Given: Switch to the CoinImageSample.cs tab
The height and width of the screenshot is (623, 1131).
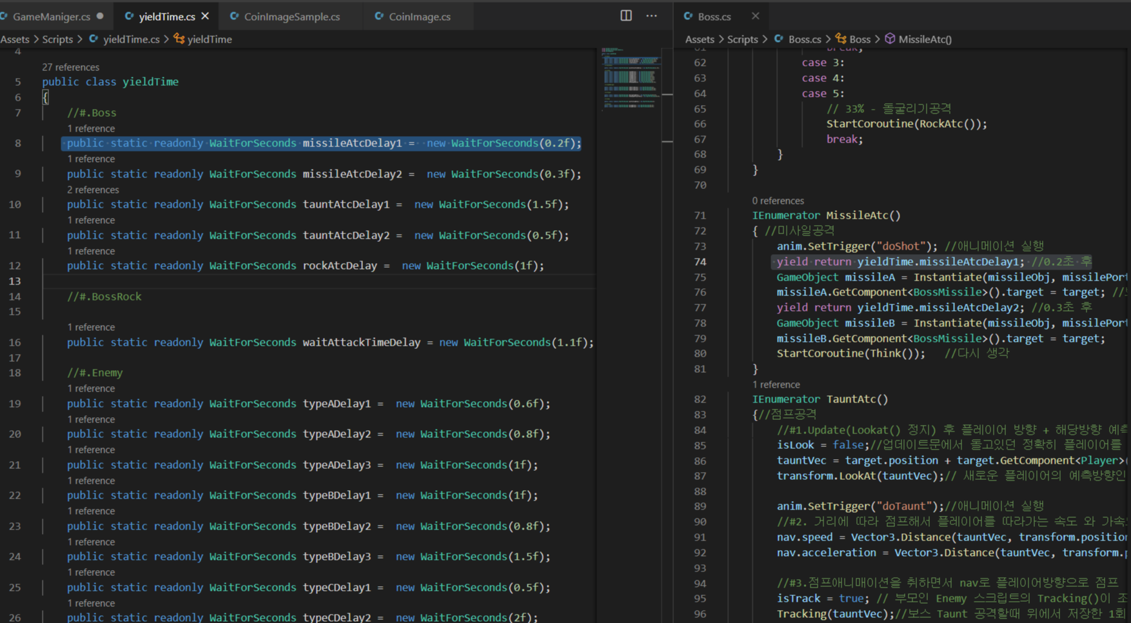Looking at the screenshot, I should pos(291,17).
